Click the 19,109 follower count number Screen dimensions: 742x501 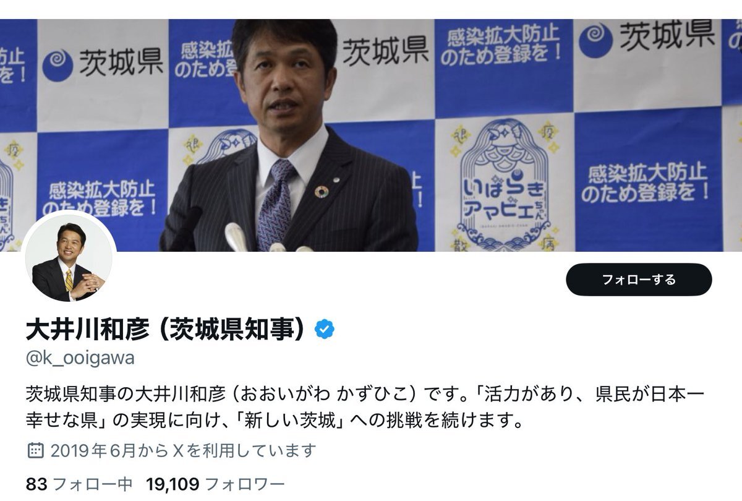(173, 483)
